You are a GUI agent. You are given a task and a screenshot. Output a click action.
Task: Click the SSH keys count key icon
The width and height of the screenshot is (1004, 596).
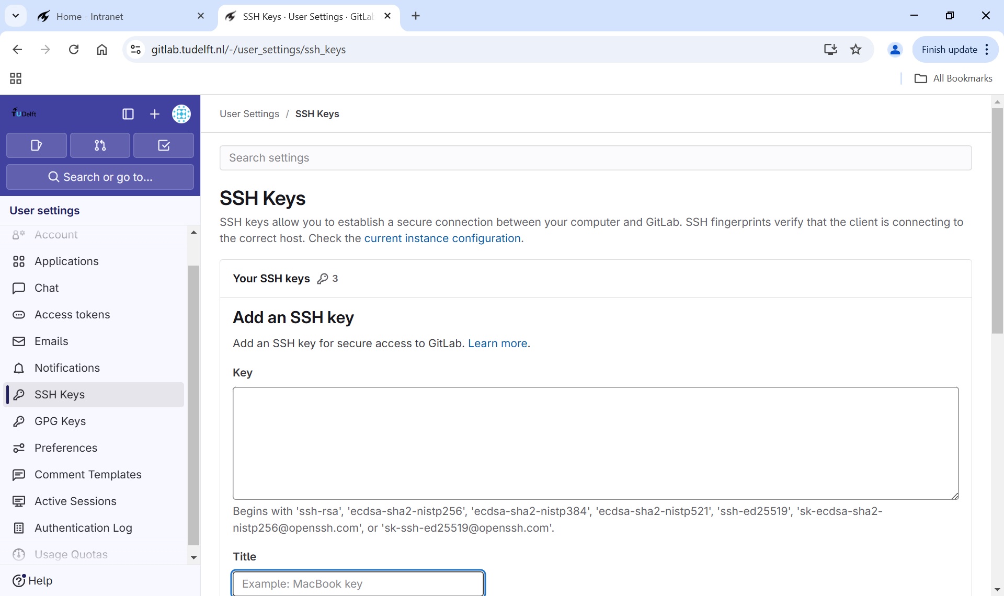pyautogui.click(x=323, y=279)
